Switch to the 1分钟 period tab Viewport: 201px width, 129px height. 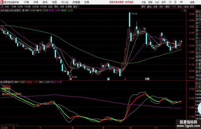(13, 7)
